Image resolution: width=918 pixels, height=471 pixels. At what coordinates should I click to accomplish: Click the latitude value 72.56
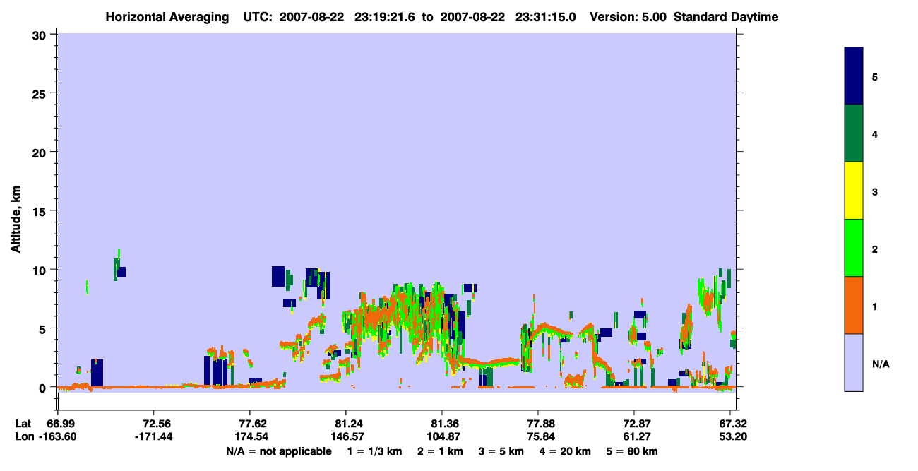click(154, 424)
